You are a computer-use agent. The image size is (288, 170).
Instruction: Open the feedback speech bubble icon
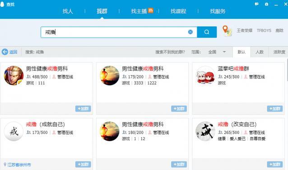256,4
